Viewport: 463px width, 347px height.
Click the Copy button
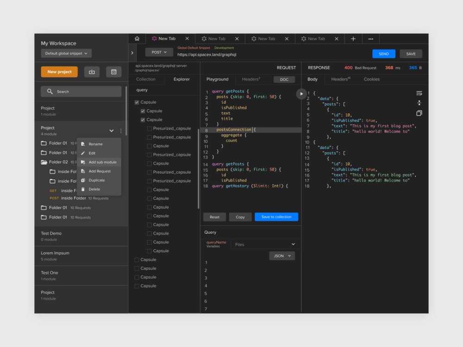tap(240, 217)
